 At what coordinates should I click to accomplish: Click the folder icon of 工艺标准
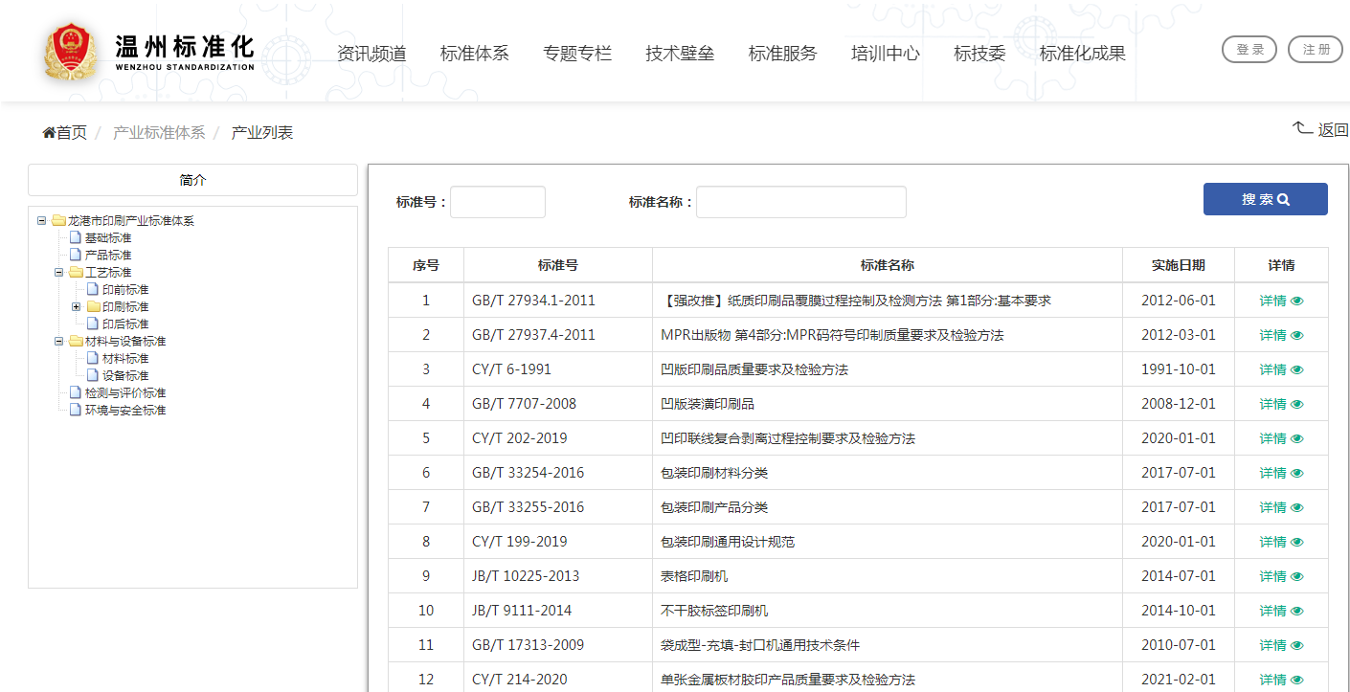click(76, 273)
